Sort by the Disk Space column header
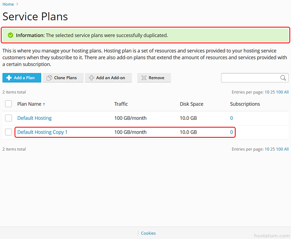 192,104
